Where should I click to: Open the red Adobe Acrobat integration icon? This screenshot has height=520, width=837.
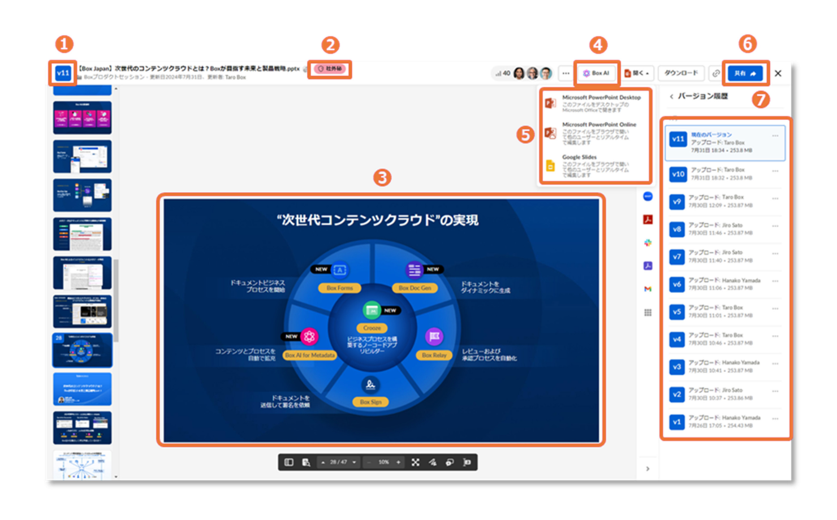[x=648, y=219]
